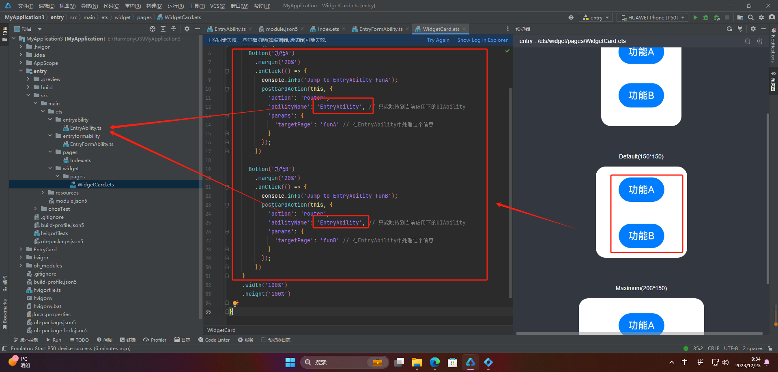
Task: Toggle the Code Linter tool window
Action: (214, 340)
